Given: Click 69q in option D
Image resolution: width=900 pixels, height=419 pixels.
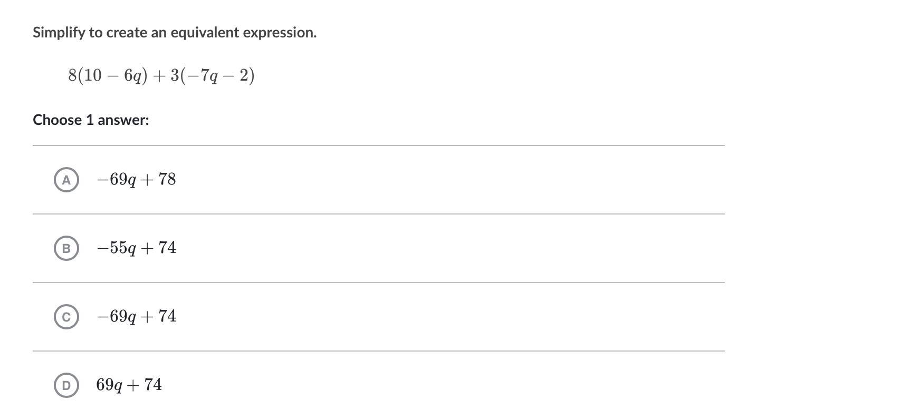Looking at the screenshot, I should click(x=109, y=385).
